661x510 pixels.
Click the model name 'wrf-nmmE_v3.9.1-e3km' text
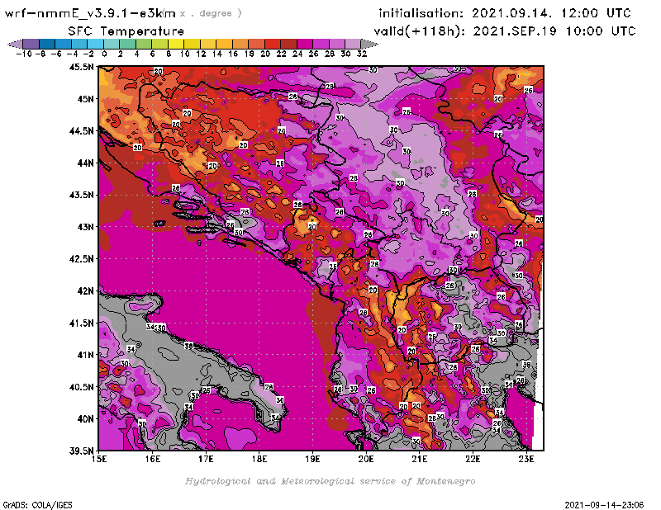90,13
